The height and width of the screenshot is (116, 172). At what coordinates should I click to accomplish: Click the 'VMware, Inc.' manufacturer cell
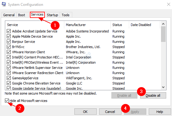(x=76, y=52)
